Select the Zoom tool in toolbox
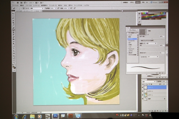179x119 pixels. tap(14, 63)
